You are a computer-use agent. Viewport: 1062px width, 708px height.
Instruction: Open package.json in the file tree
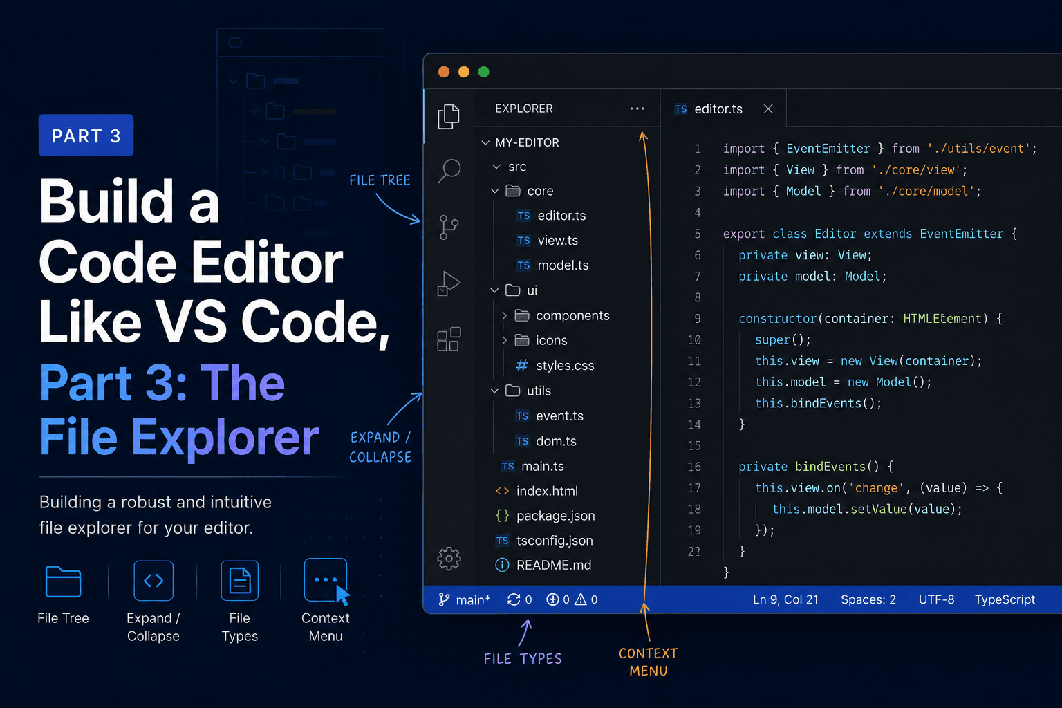point(556,516)
